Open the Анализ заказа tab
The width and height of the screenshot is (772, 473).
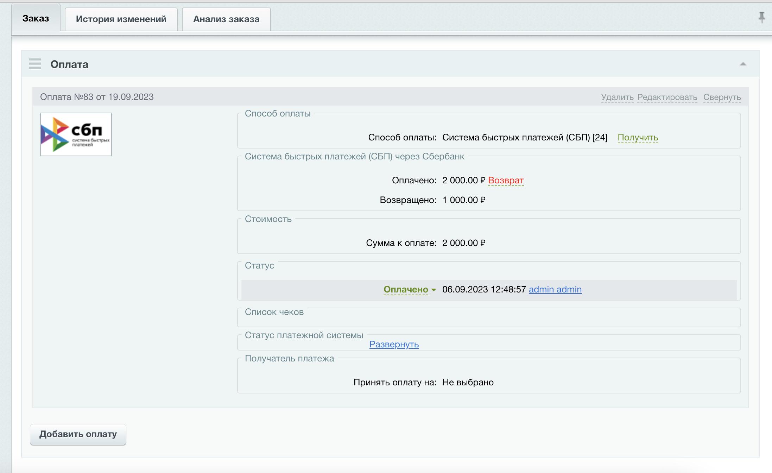coord(226,19)
